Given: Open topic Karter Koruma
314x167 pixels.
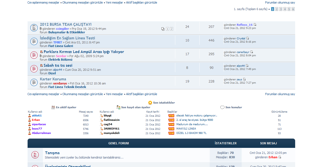Looking at the screenshot, I should 53,79.
